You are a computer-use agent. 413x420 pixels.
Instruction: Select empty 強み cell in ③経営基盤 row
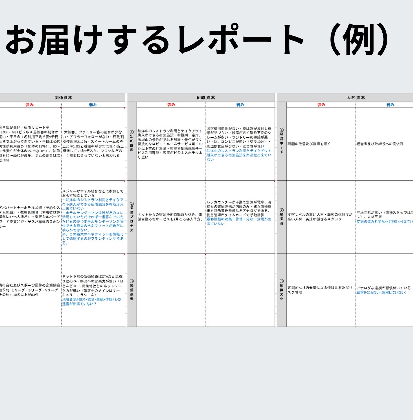coord(171,290)
